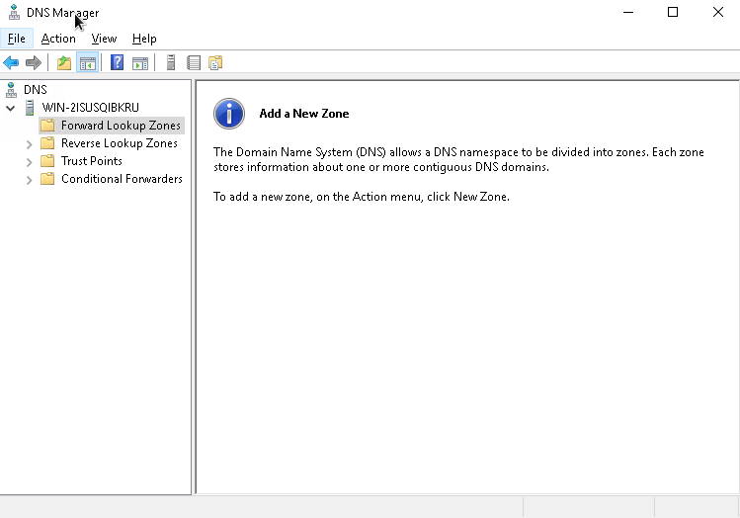740x518 pixels.
Task: Toggle Show/Hide Action Pane toolbar button
Action: 140,63
